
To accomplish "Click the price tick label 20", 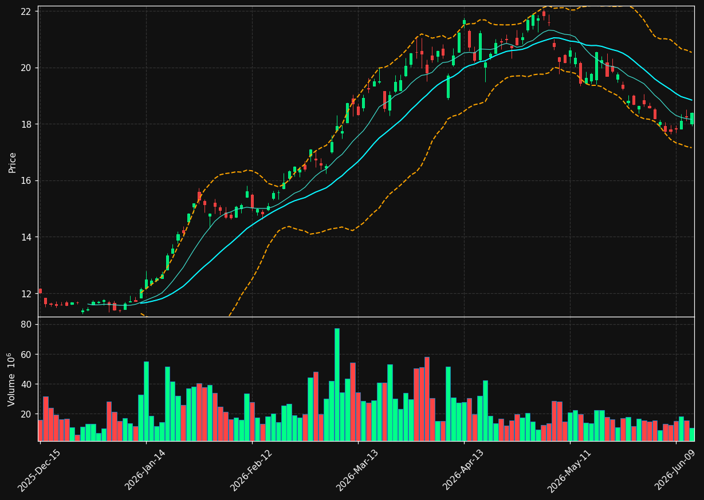I will click(x=26, y=68).
